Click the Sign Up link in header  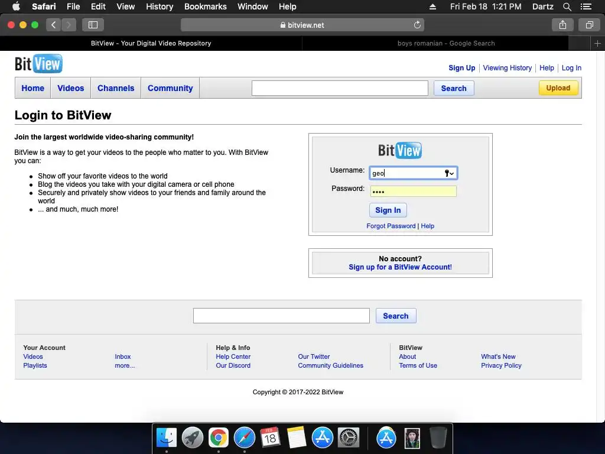(462, 68)
